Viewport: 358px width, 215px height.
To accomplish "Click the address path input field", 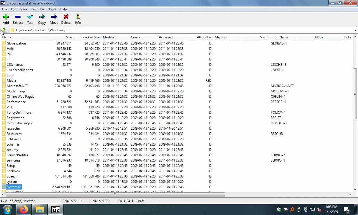I will point(182,30).
